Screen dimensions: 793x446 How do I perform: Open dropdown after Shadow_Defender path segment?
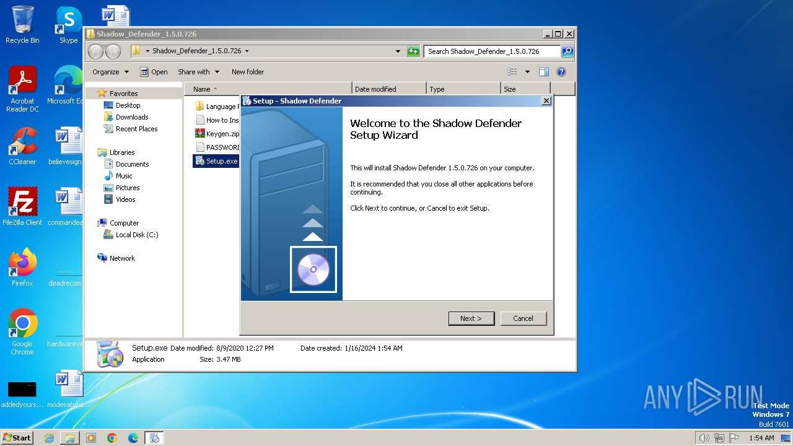click(247, 51)
